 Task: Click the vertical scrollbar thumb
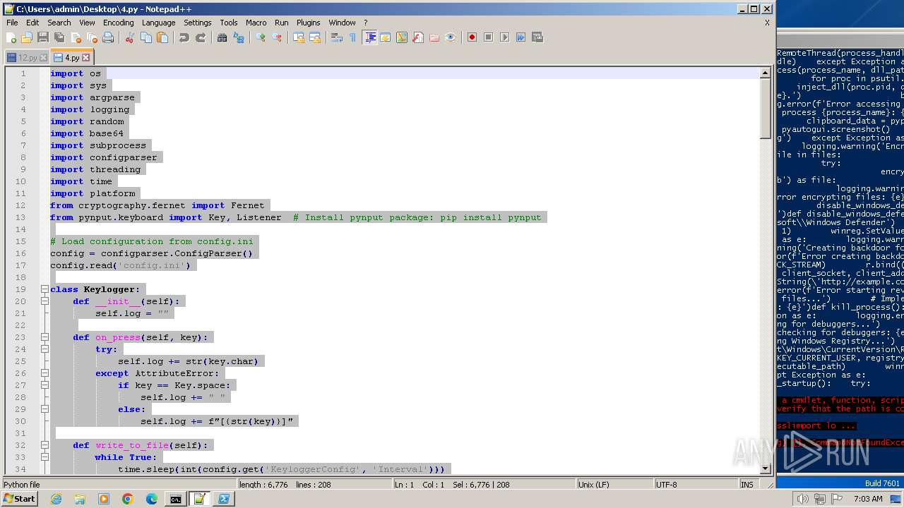coord(765,108)
